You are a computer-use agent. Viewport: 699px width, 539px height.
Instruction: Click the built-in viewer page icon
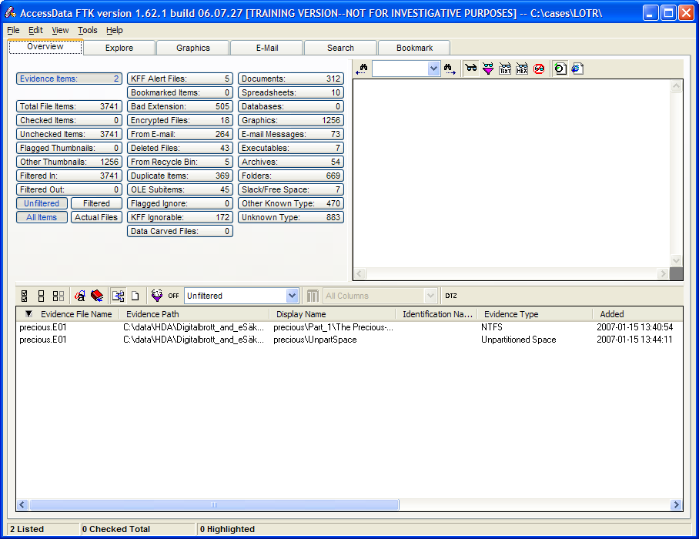tap(560, 69)
